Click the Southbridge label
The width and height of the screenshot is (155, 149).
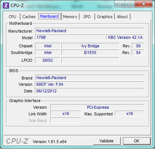[22, 53]
